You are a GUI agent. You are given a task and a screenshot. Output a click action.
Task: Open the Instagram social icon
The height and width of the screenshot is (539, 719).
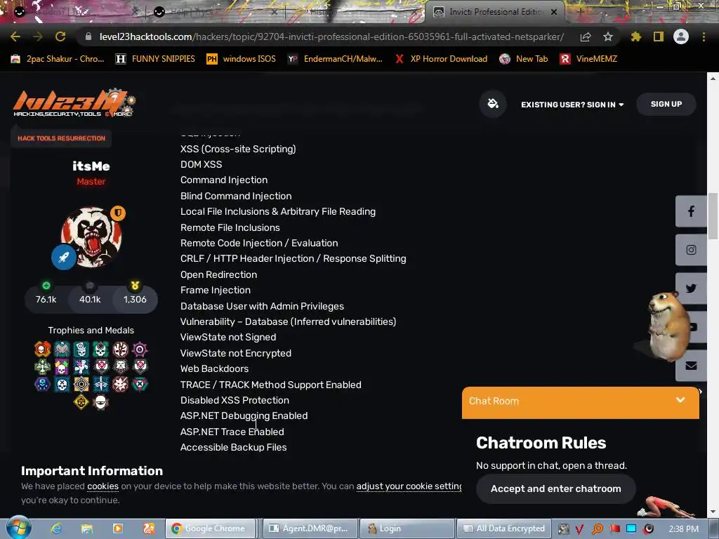tap(691, 250)
